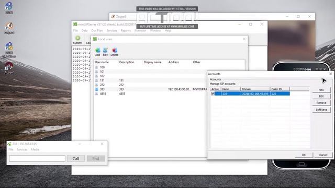Click the user icon beside row 101

point(96,72)
